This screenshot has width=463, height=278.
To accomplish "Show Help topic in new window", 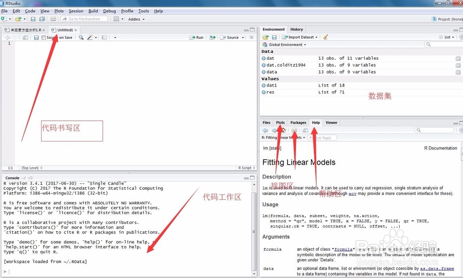I will [305, 130].
